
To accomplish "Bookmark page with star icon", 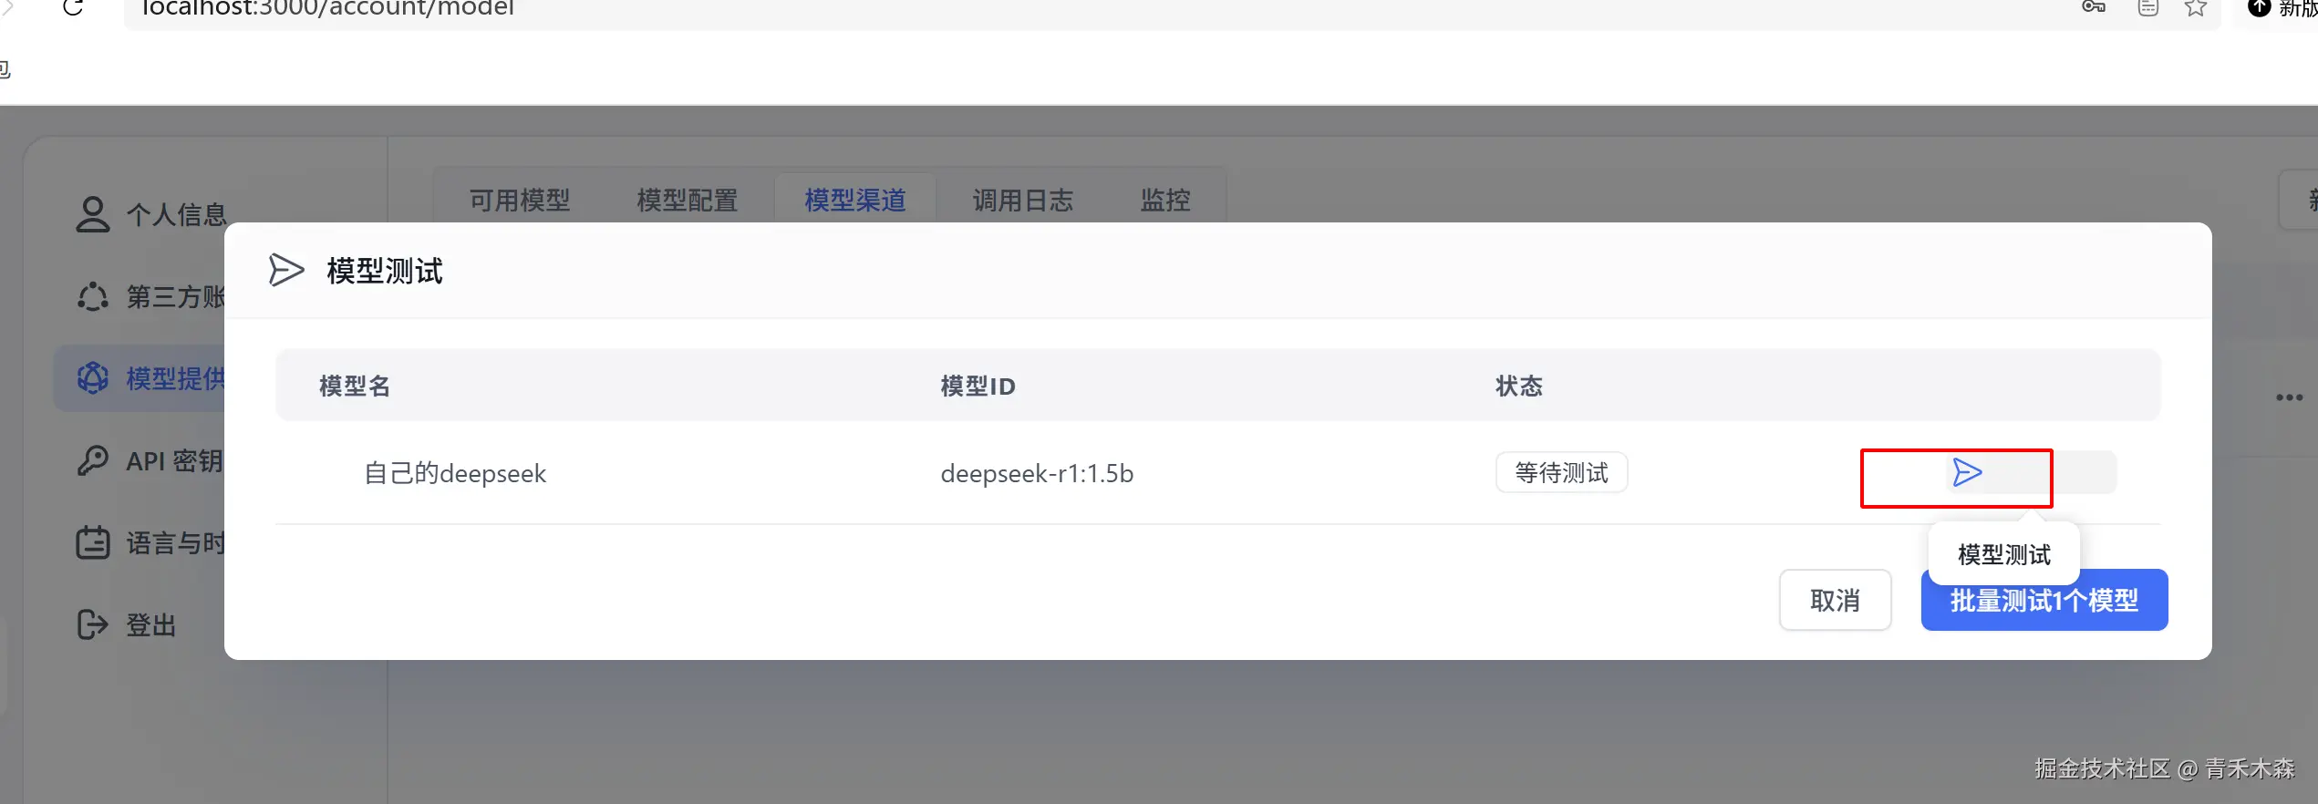I will [x=2196, y=8].
